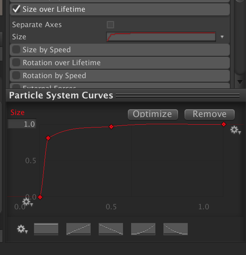
Task: Apply the flat constant curve preset
Action: pyautogui.click(x=46, y=229)
